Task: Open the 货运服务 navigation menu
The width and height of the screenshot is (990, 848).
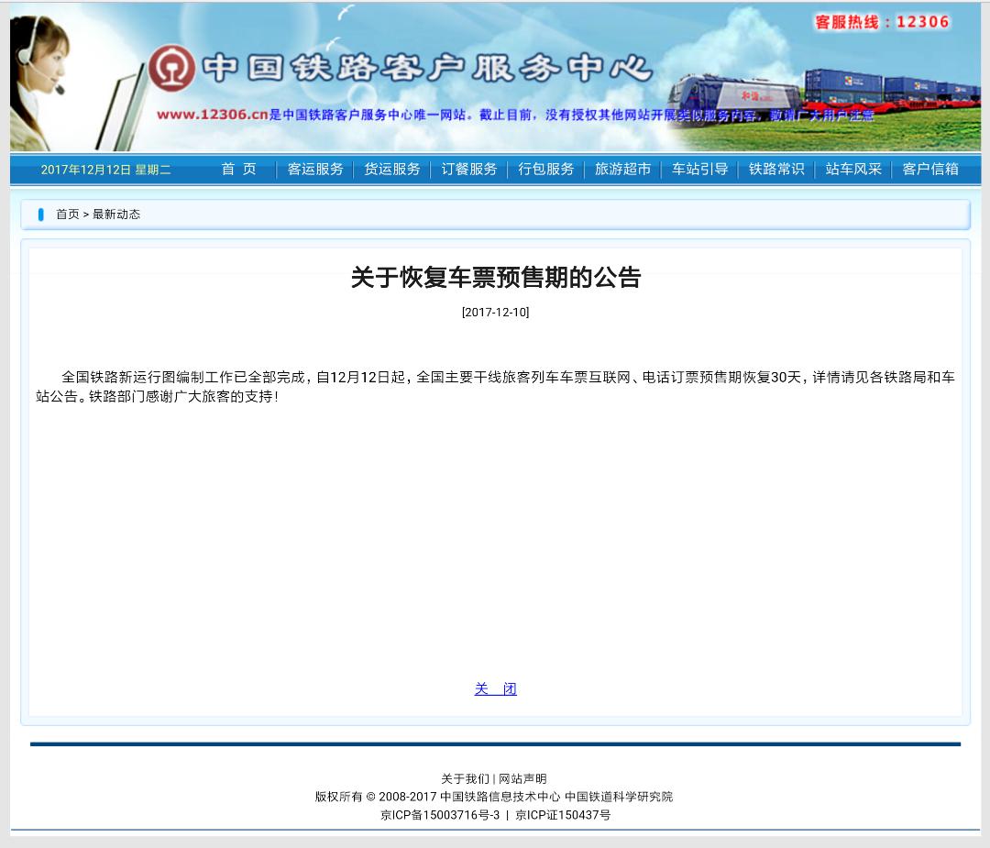Action: pyautogui.click(x=391, y=169)
